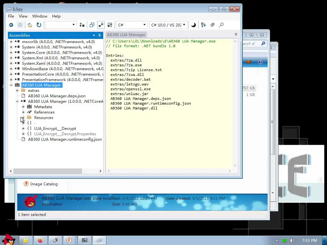327x245 pixels.
Task: Click the Back navigation arrow in ILSpy toolbar
Action: [x=11, y=25]
